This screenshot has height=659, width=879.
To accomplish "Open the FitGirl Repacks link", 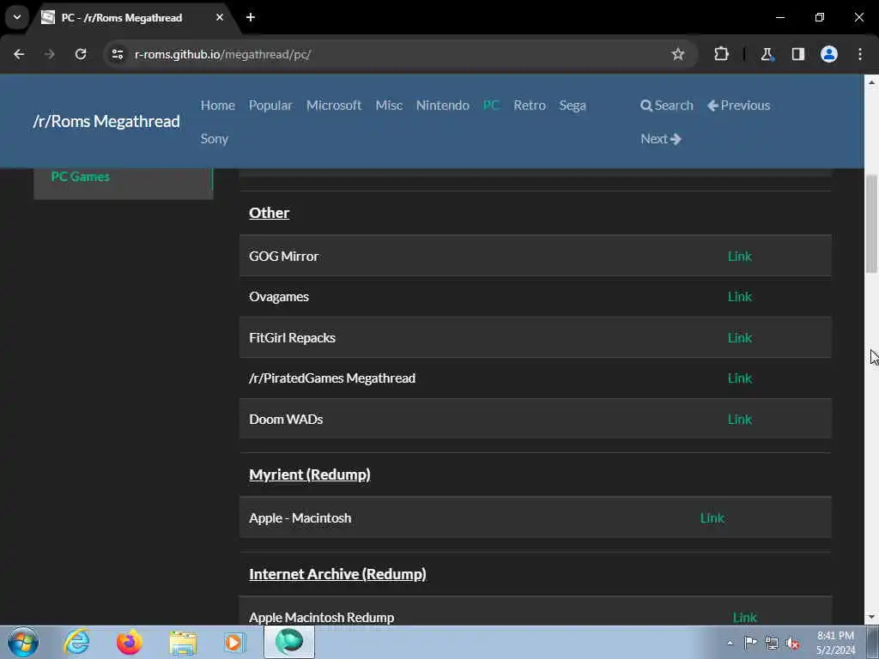I will 739,337.
